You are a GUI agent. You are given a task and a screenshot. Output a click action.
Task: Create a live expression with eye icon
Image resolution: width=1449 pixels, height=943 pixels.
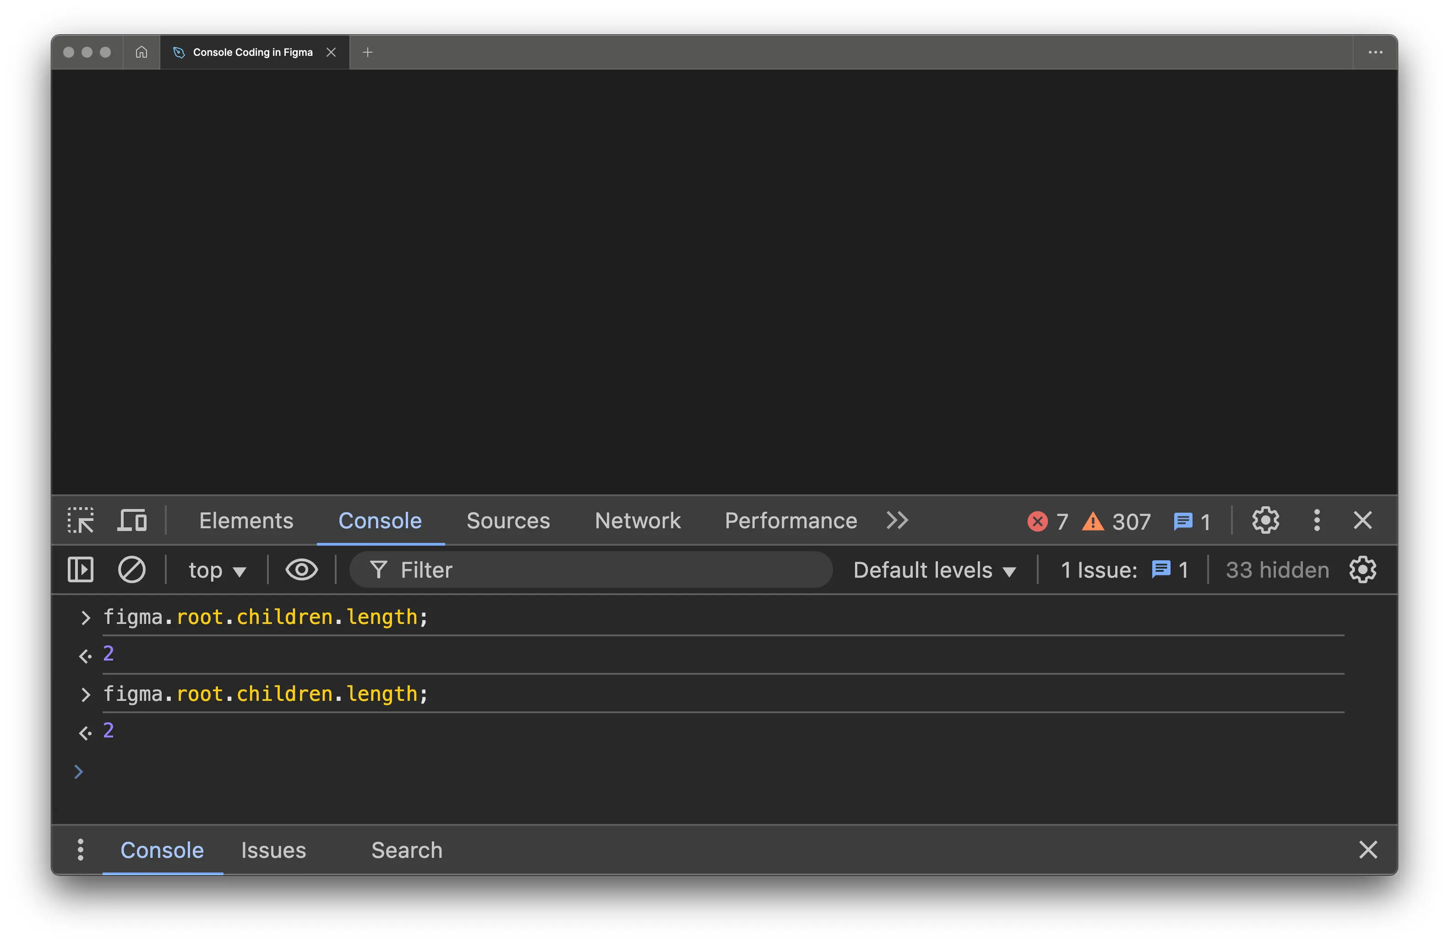pyautogui.click(x=301, y=570)
